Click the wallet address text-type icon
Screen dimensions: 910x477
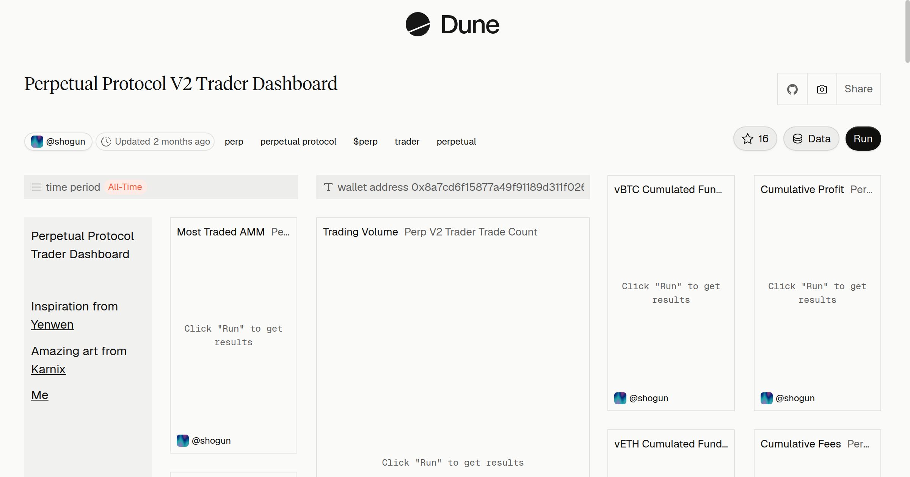[x=328, y=187]
